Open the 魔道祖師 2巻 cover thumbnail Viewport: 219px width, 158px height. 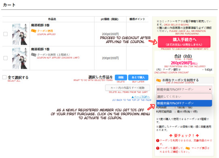coord(19,34)
